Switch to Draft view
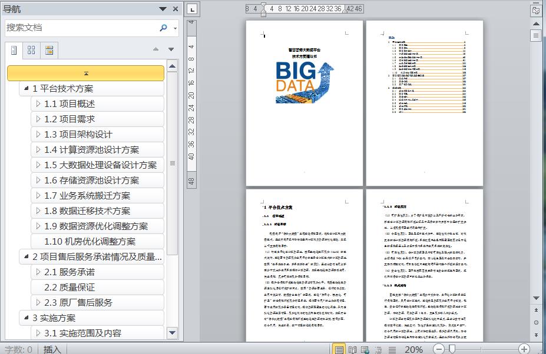 (x=392, y=349)
